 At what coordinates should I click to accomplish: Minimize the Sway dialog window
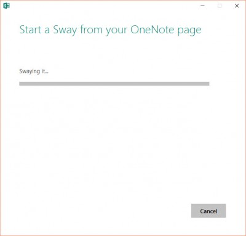(202, 6)
